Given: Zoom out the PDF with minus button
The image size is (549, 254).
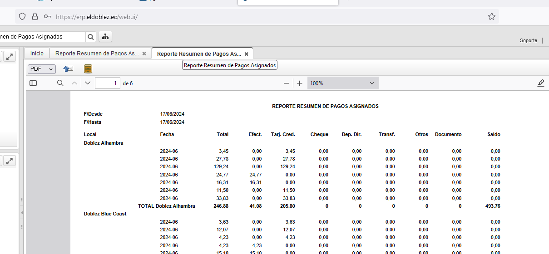Looking at the screenshot, I should [286, 83].
